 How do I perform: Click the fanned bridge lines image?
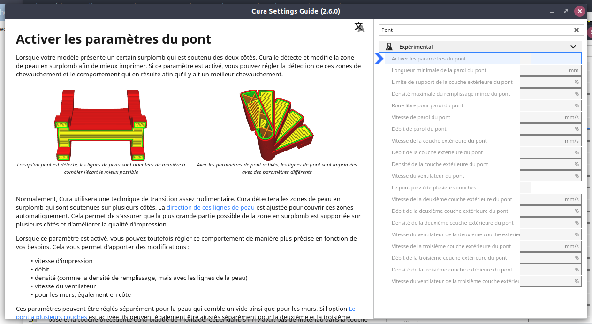277,125
